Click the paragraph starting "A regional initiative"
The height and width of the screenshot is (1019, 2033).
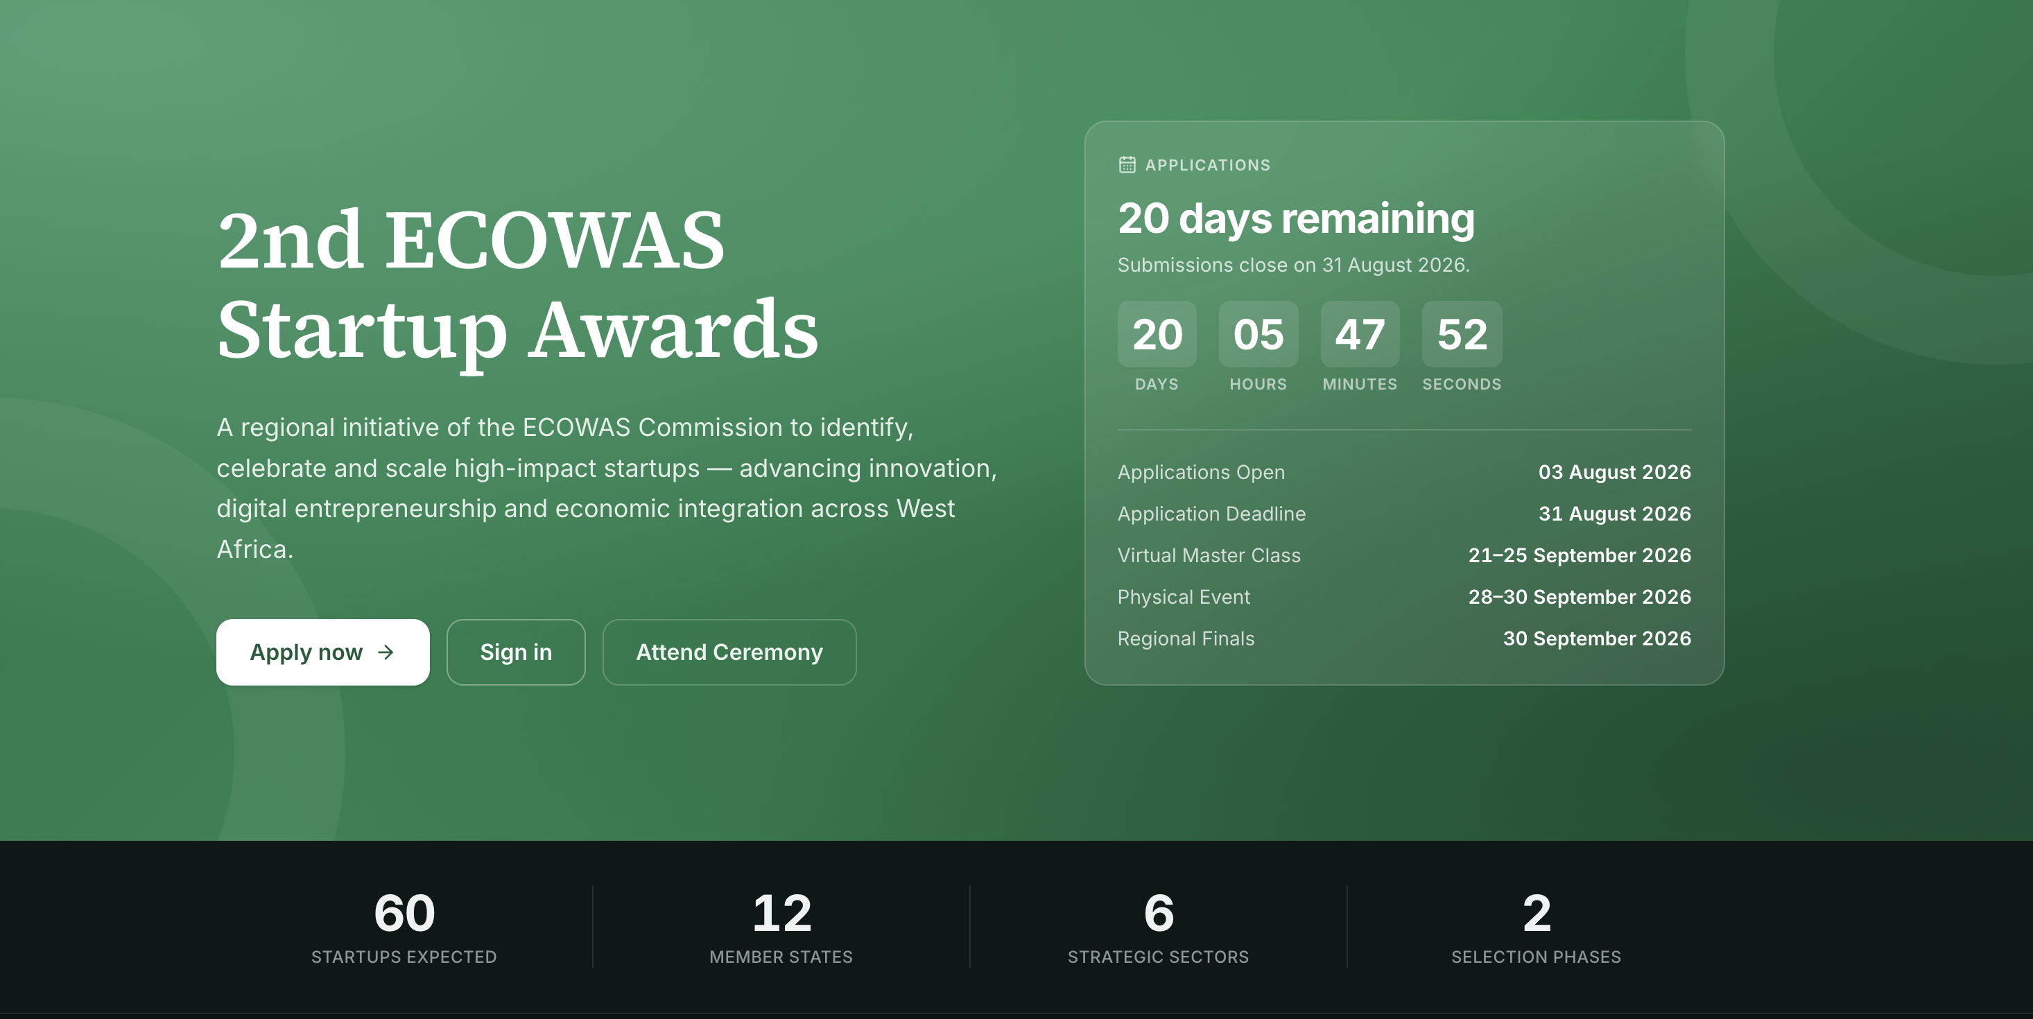[x=607, y=488]
